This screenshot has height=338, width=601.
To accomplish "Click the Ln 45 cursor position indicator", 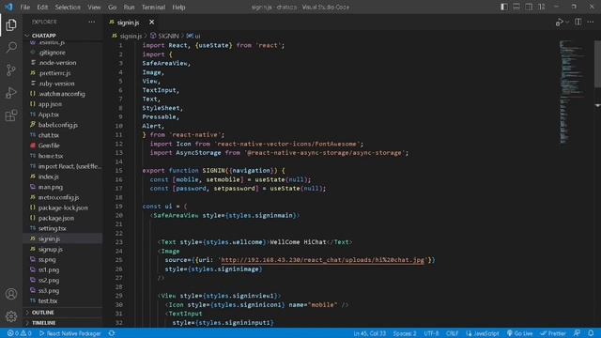I will tap(369, 333).
